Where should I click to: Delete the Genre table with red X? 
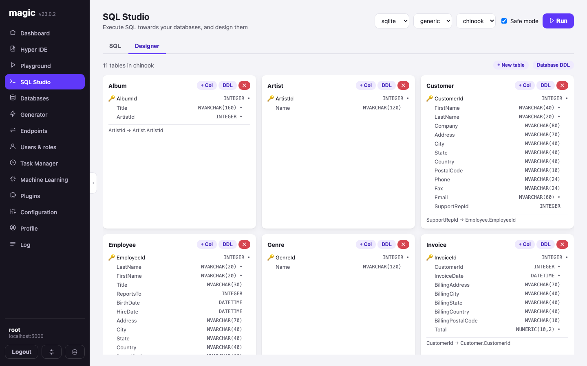coord(403,244)
